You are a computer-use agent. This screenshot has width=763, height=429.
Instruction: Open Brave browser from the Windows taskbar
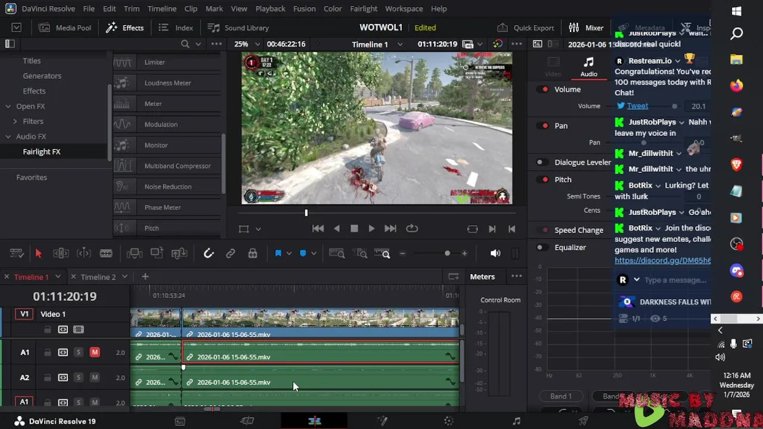pyautogui.click(x=737, y=164)
